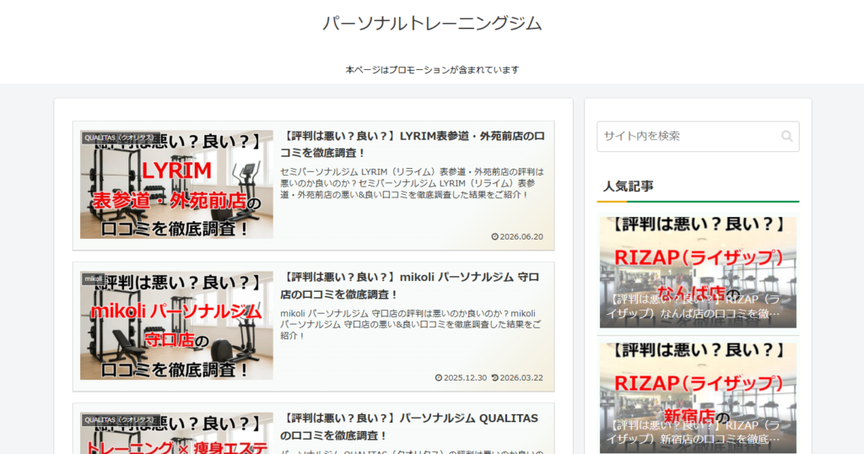Open the mikoli 守口店 article thumbnail image

(x=176, y=326)
